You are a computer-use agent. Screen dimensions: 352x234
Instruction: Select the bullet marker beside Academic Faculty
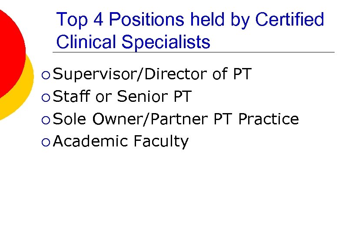[46, 142]
